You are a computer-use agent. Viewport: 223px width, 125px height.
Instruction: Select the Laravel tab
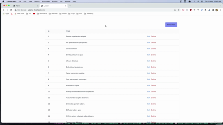click(53, 6)
